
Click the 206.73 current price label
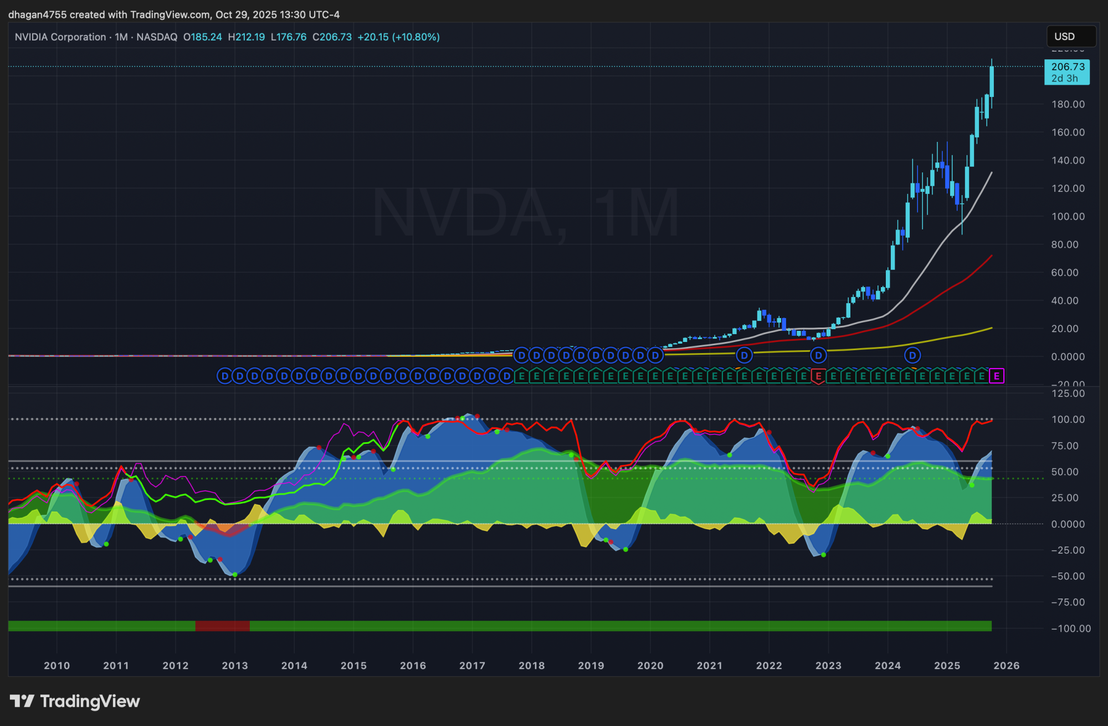1067,67
